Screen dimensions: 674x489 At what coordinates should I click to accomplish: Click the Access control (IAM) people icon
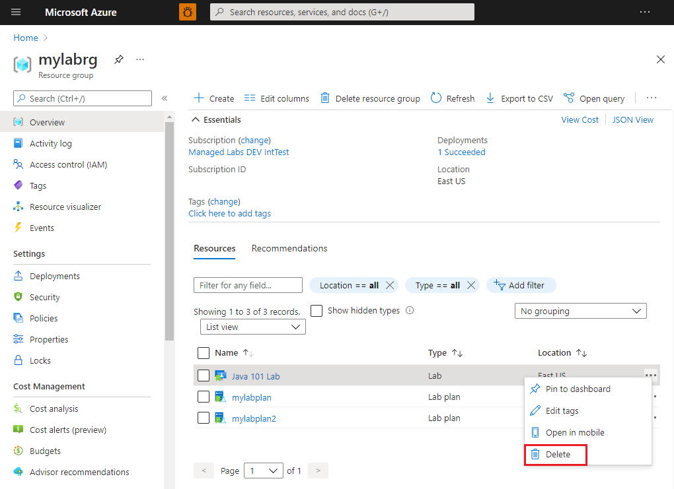(x=18, y=164)
